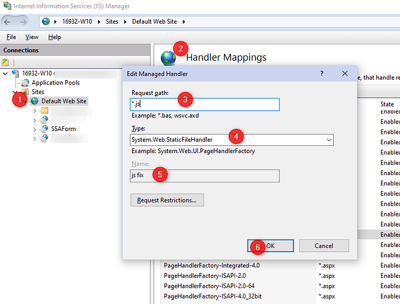Click the Handler Mappings globe icon

(168, 58)
